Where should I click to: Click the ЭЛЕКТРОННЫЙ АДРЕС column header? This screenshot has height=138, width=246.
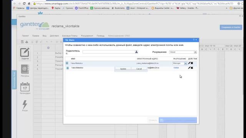148,59
